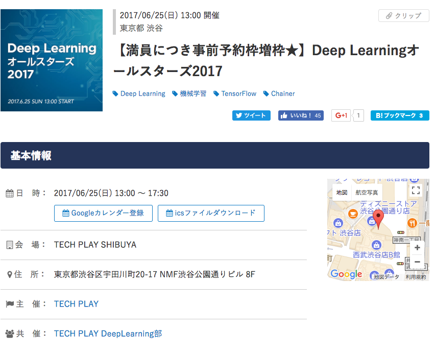
Task: Click the G+1 Google Plus button
Action: pyautogui.click(x=341, y=115)
